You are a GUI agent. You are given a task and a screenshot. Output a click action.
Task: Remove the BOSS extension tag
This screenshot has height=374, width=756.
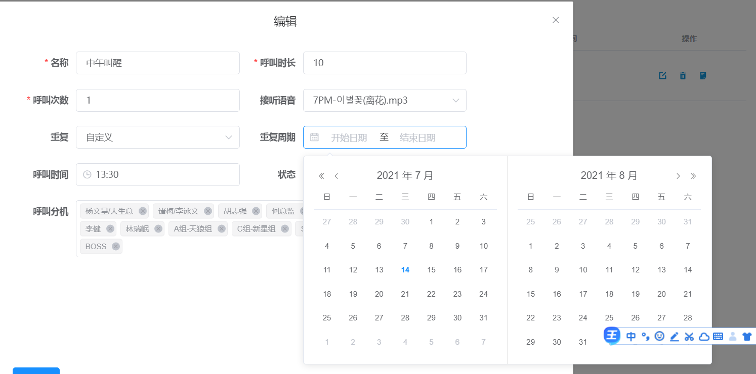116,247
